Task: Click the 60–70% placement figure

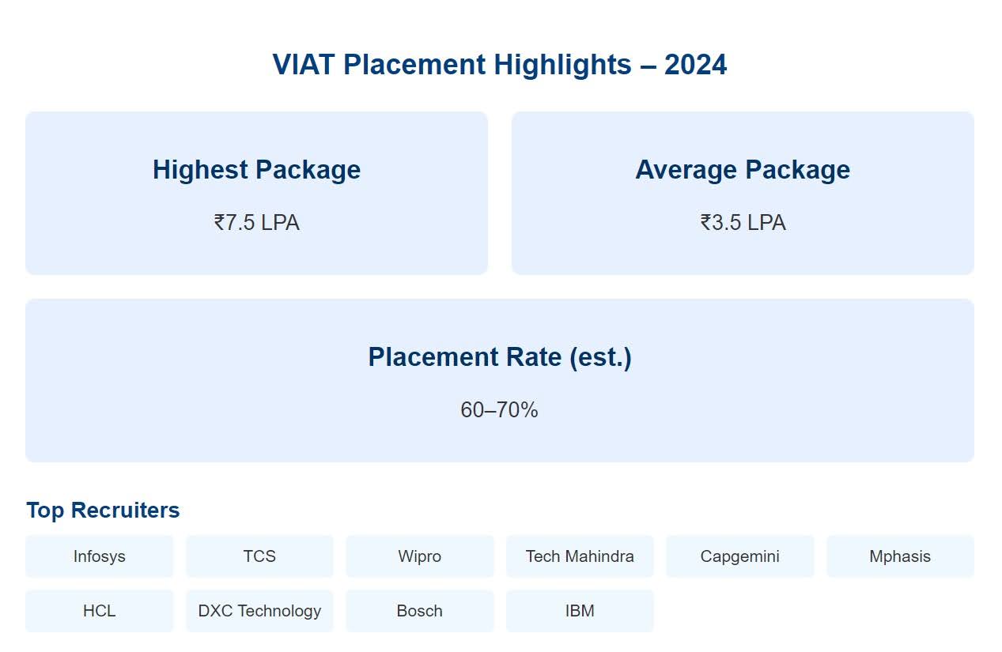Action: pyautogui.click(x=499, y=410)
